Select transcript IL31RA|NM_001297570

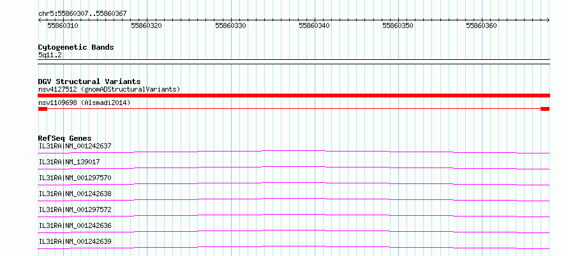(75, 178)
